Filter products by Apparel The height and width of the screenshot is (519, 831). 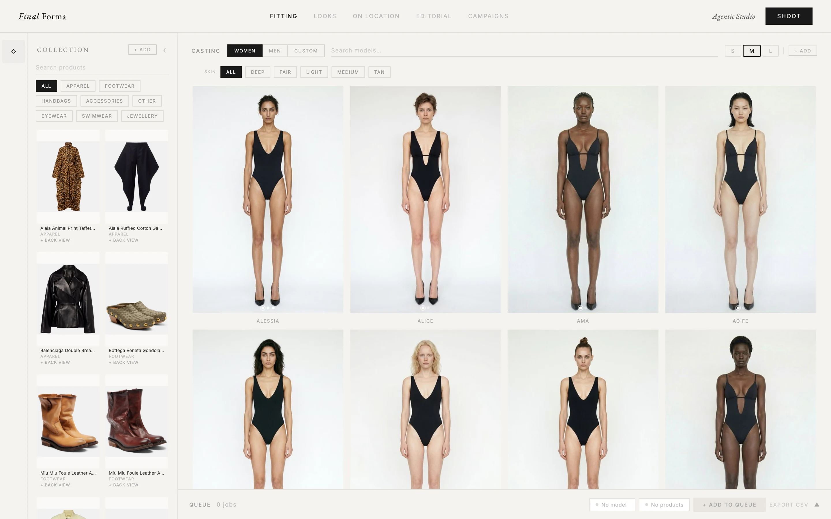78,86
